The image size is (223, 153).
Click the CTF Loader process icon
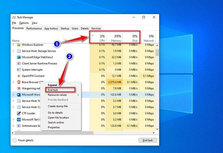click(19, 113)
